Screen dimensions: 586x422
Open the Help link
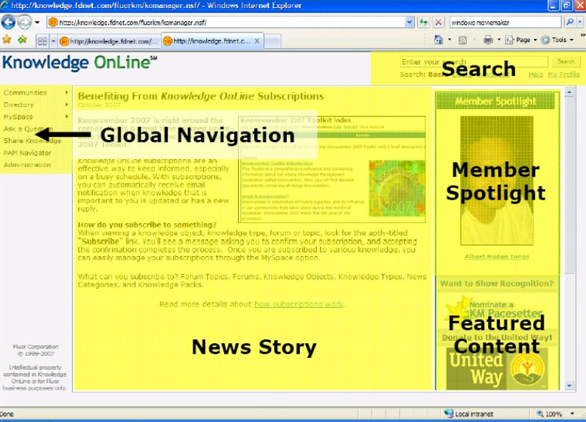(x=536, y=74)
